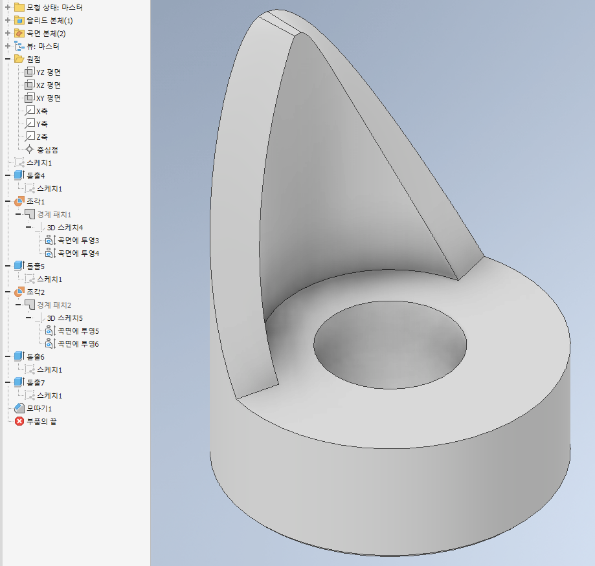595x566 pixels.
Task: Select the XY 평면 plane icon
Action: [30, 98]
